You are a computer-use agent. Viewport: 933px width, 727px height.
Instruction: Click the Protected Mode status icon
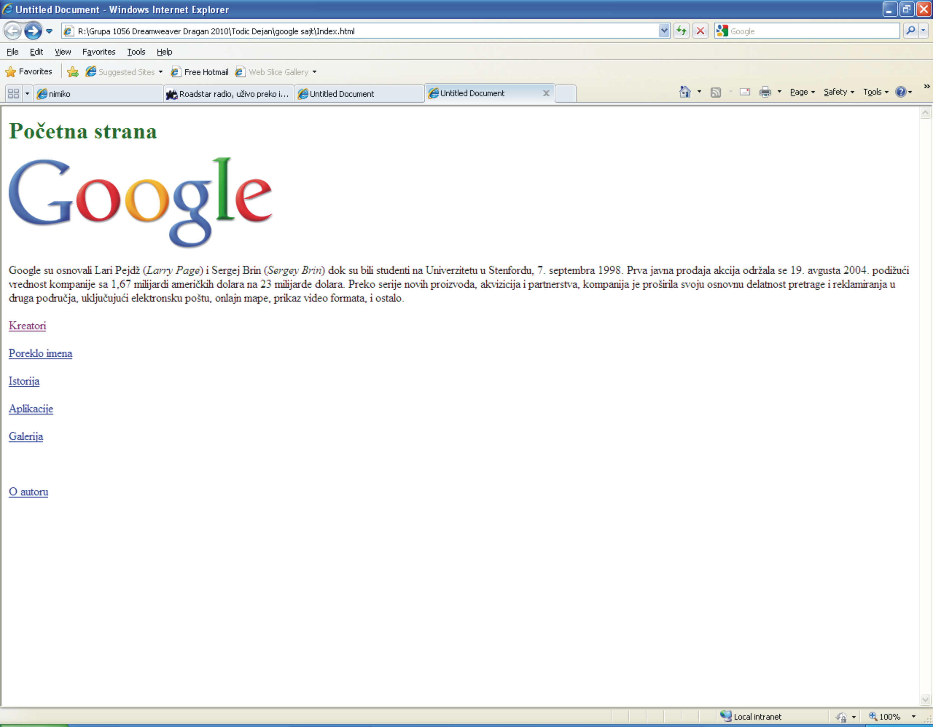[842, 717]
